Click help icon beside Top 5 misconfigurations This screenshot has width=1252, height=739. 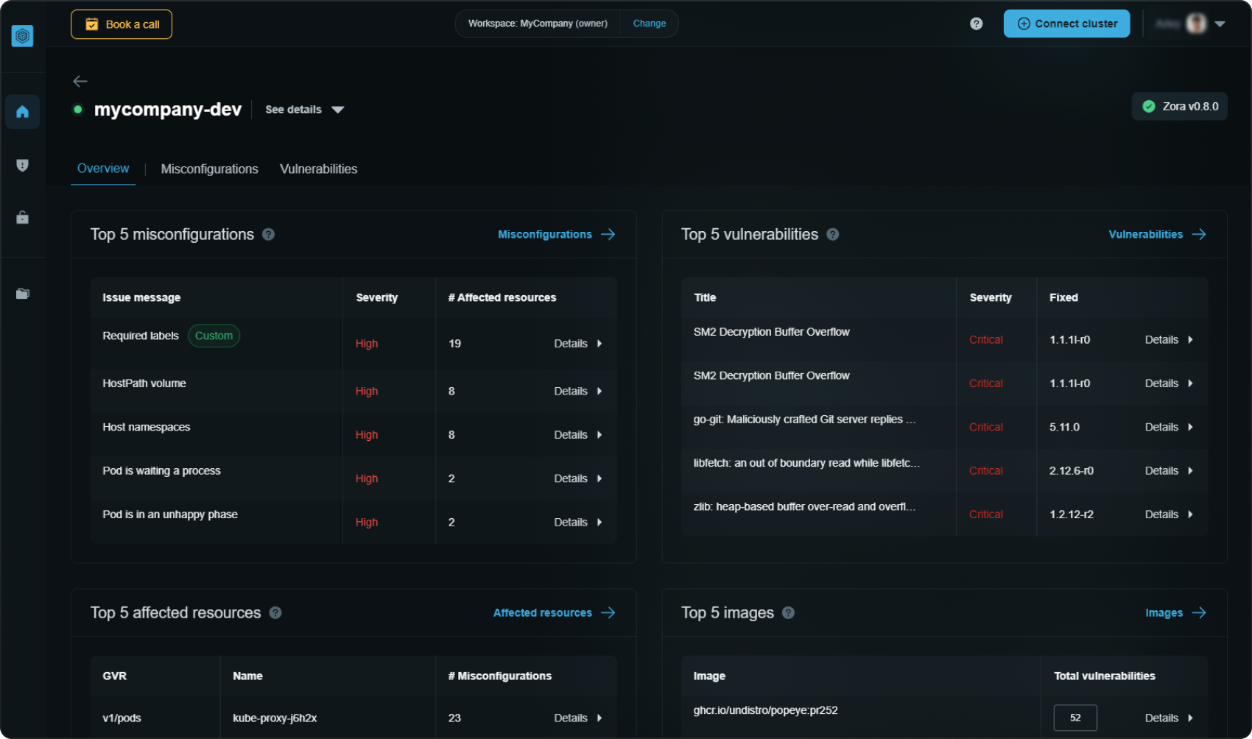269,234
